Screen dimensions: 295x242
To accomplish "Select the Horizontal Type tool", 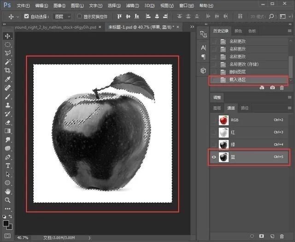I will [x=7, y=166].
